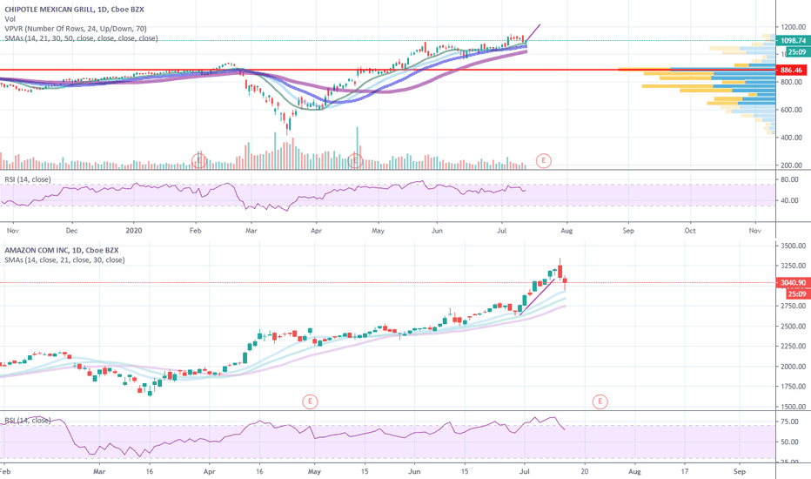This screenshot has width=811, height=479.
Task: Select the purple projection line on Chipotle chart
Action: click(x=533, y=32)
